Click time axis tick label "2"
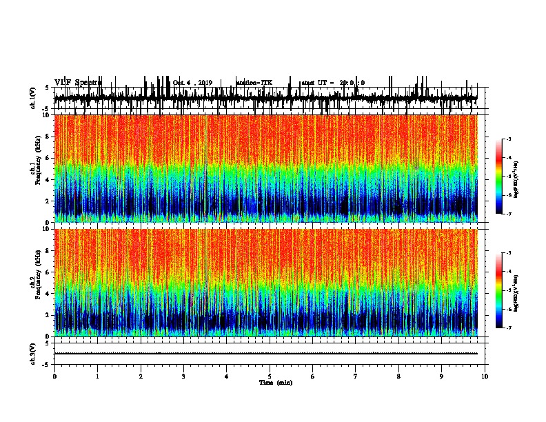 coord(141,376)
